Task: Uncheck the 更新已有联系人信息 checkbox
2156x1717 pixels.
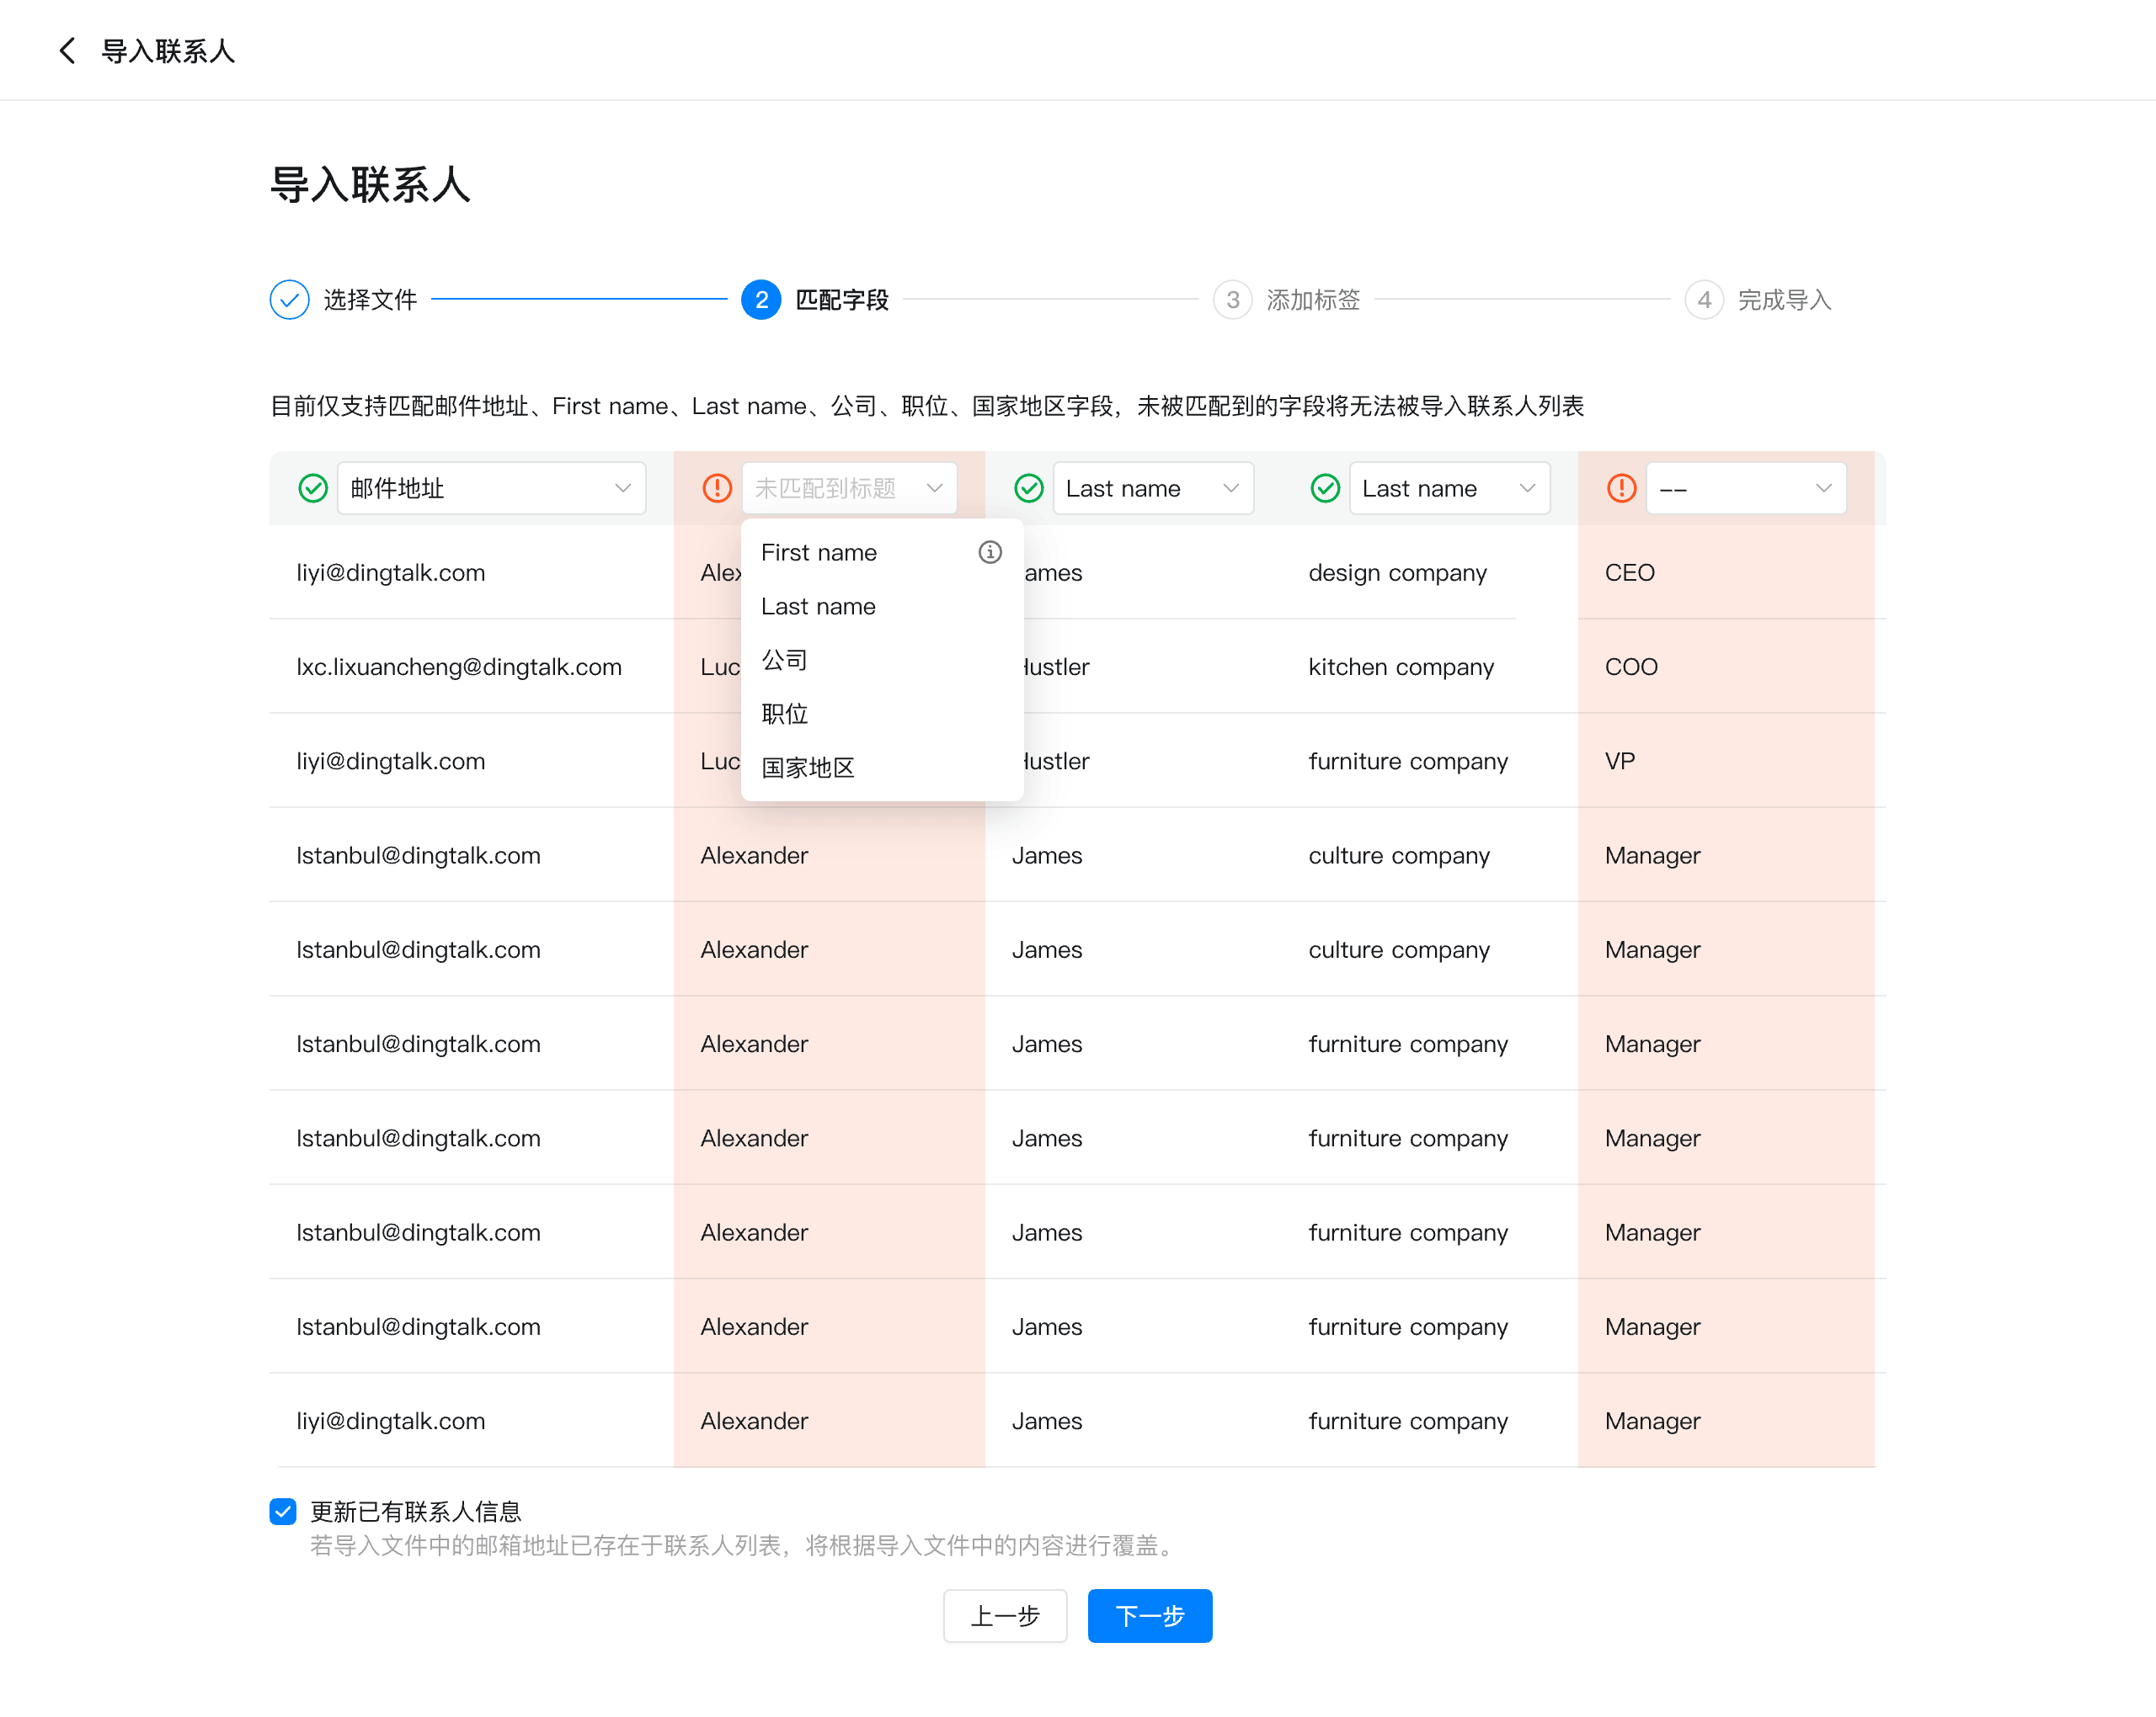Action: [283, 1510]
